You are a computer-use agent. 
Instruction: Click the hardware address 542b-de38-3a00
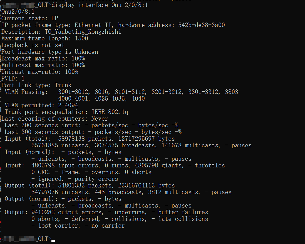pos(201,25)
